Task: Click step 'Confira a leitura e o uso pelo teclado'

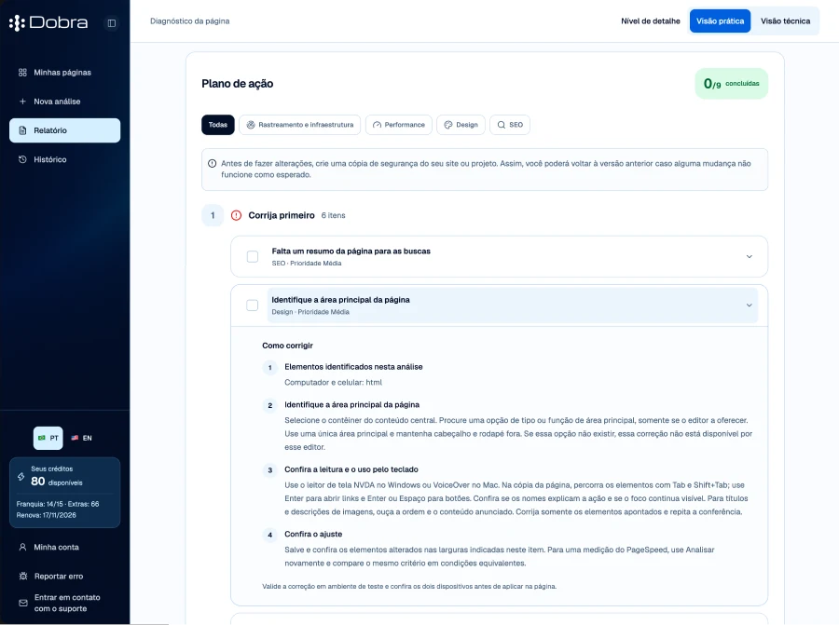Action: (351, 469)
